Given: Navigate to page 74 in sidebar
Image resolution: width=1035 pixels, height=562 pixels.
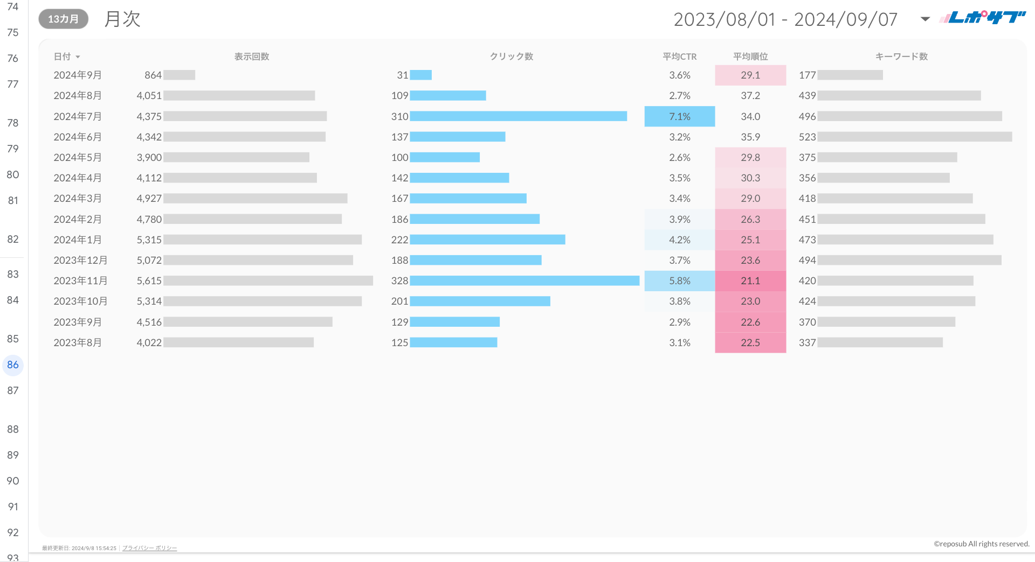Looking at the screenshot, I should 13,7.
